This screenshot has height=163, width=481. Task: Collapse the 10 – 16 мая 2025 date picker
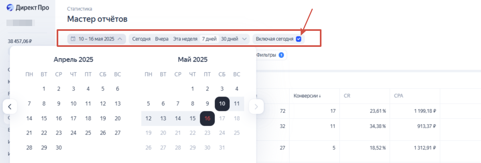(x=120, y=39)
